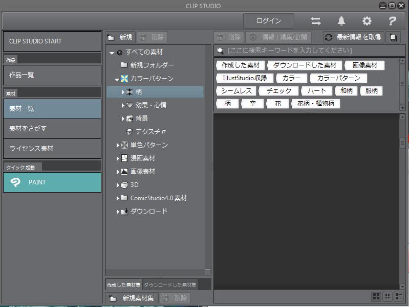This screenshot has height=307, width=409.
Task: Click the sync transfer arrows icon
Action: (316, 21)
